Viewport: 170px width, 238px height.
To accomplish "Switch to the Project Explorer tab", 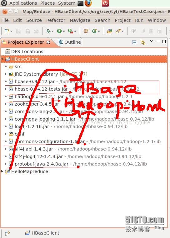I will [x=26, y=42].
